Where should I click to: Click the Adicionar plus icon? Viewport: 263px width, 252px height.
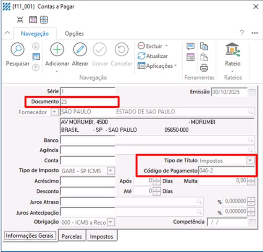57,50
